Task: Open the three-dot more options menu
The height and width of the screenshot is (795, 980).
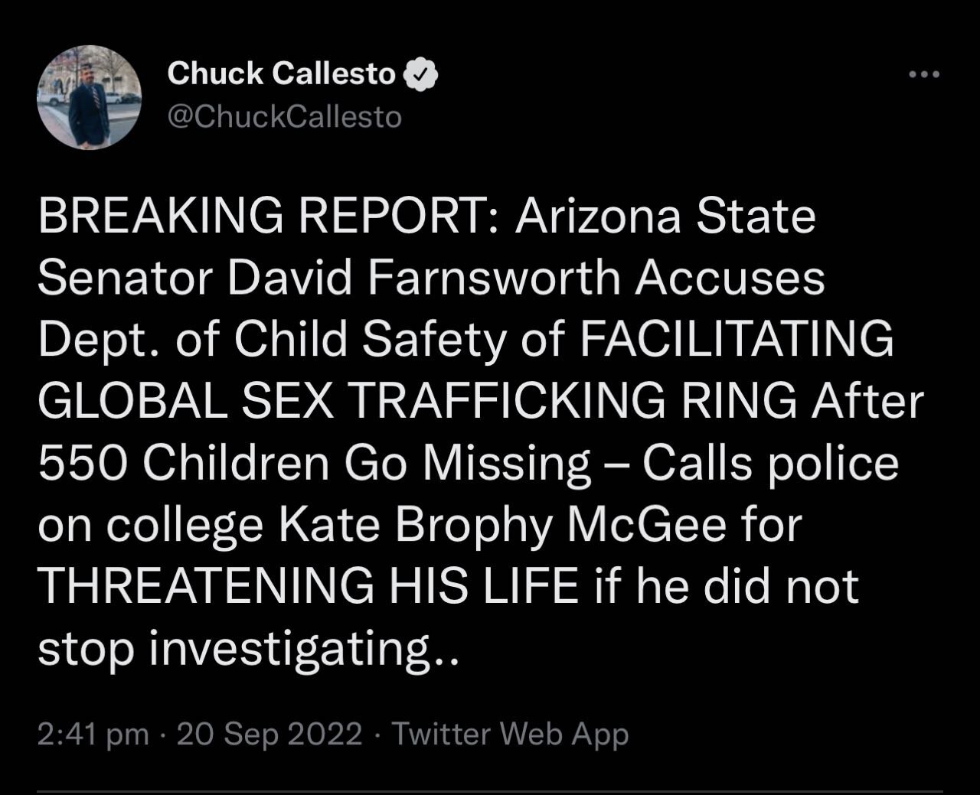Action: point(923,75)
